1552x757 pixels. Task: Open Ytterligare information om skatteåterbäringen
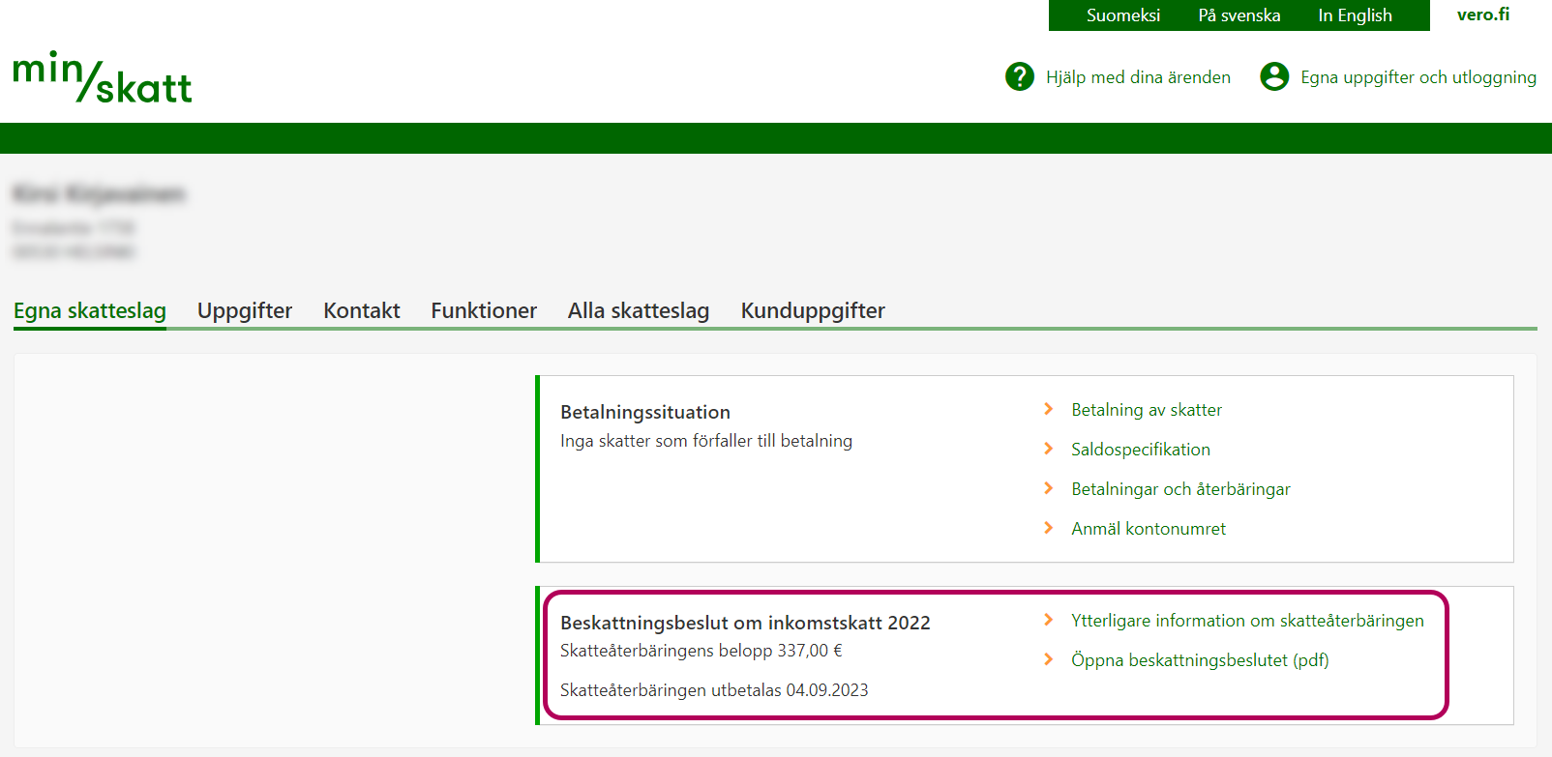pyautogui.click(x=1247, y=621)
